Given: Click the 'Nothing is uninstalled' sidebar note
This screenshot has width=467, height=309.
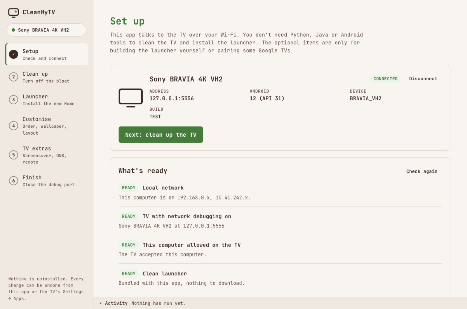Looking at the screenshot, I should pyautogui.click(x=46, y=289).
